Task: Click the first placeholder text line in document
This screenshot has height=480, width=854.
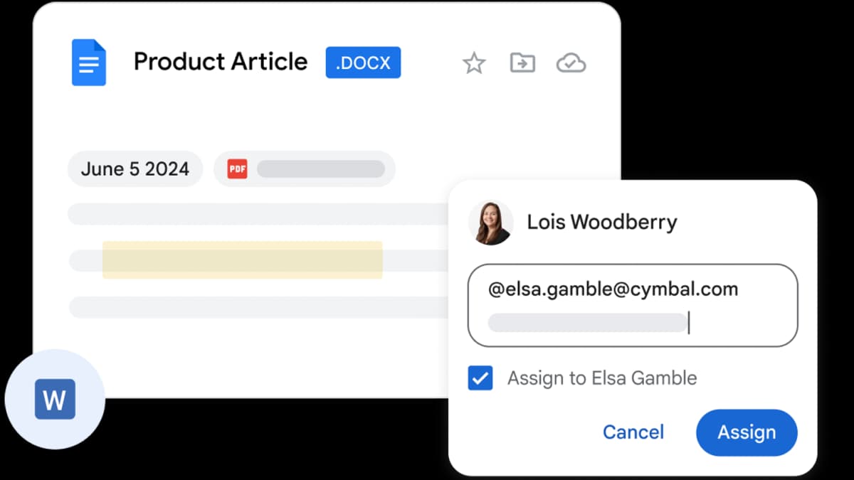Action: click(256, 213)
